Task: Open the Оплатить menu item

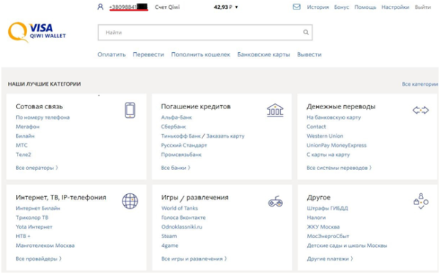Action: tap(111, 54)
